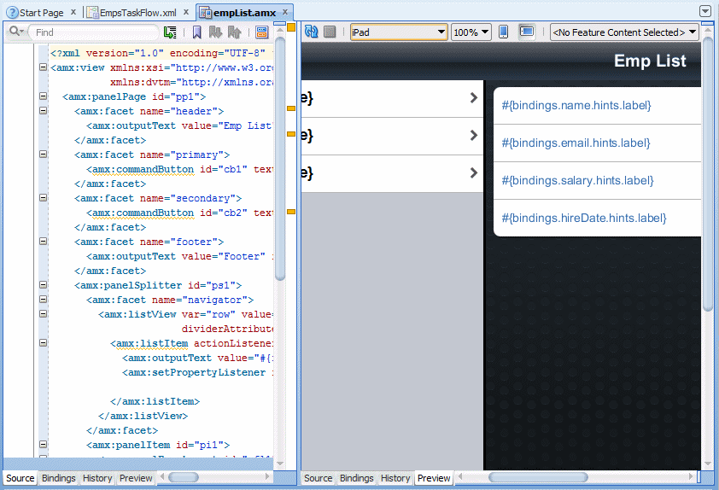Open Bindings tab in left editor pane
The image size is (719, 490).
(59, 479)
